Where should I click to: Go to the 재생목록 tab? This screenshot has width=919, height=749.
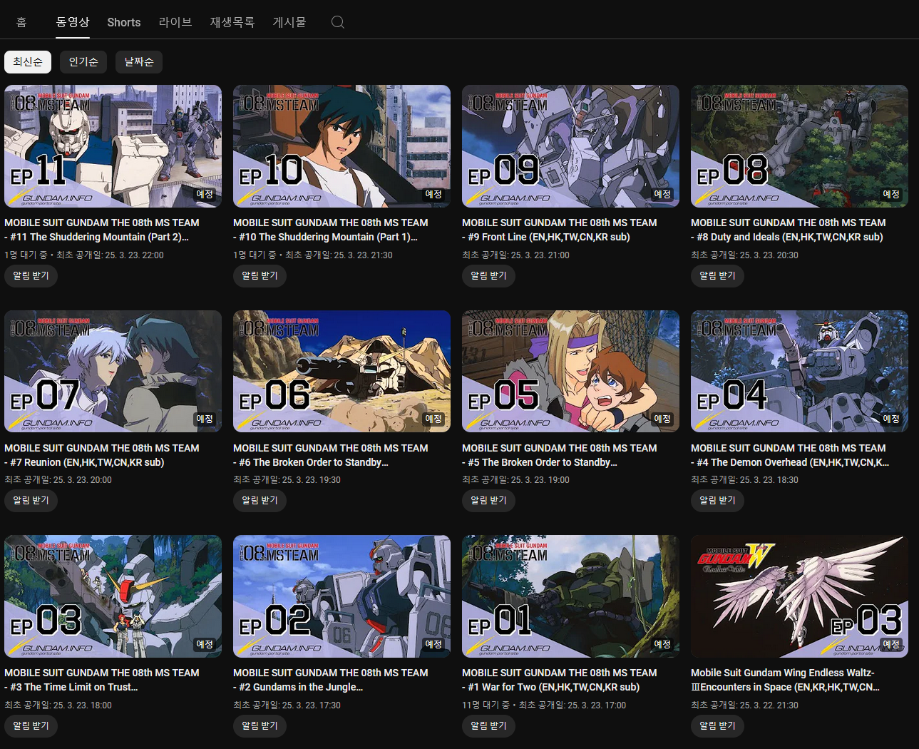click(232, 22)
